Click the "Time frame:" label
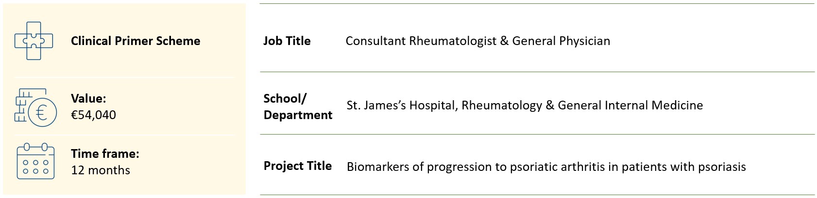This screenshot has height=198, width=817. (105, 154)
